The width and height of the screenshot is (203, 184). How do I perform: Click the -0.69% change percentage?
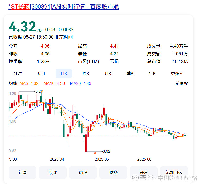[65, 30]
